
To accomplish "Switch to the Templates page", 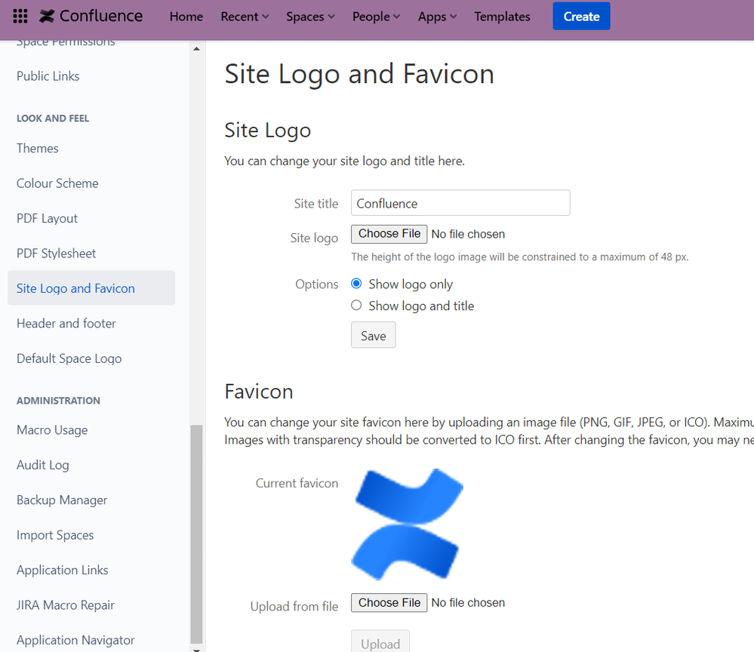I will point(501,16).
